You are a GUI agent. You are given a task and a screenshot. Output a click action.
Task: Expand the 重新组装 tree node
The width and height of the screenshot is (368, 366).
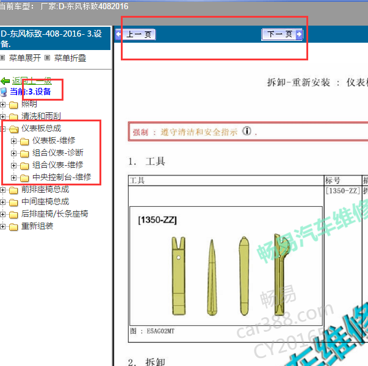pyautogui.click(x=2, y=227)
